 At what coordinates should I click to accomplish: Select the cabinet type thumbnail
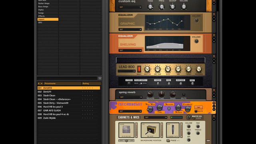pyautogui.click(x=126, y=130)
